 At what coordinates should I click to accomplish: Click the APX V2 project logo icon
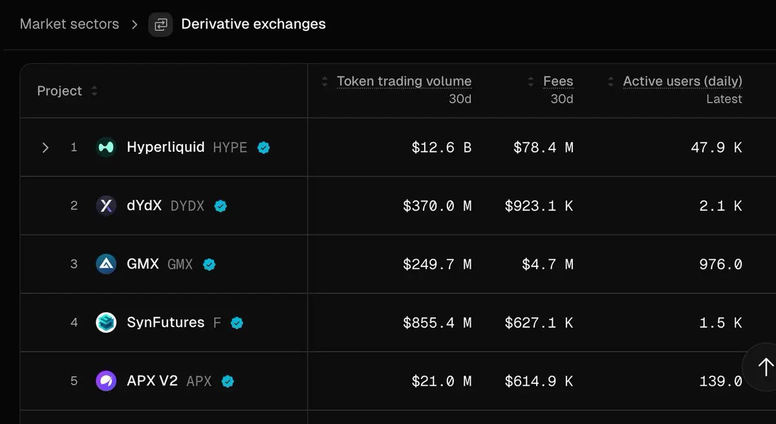point(106,381)
